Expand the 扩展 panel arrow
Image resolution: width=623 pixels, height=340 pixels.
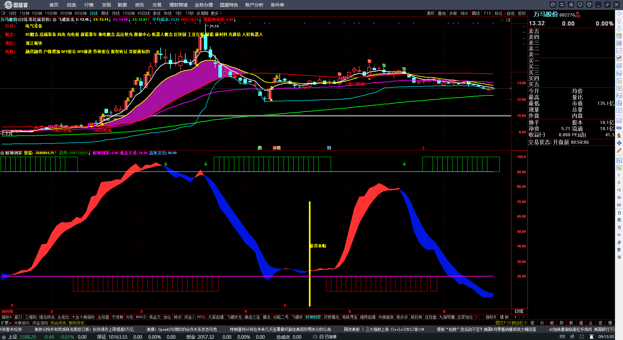tap(10, 323)
